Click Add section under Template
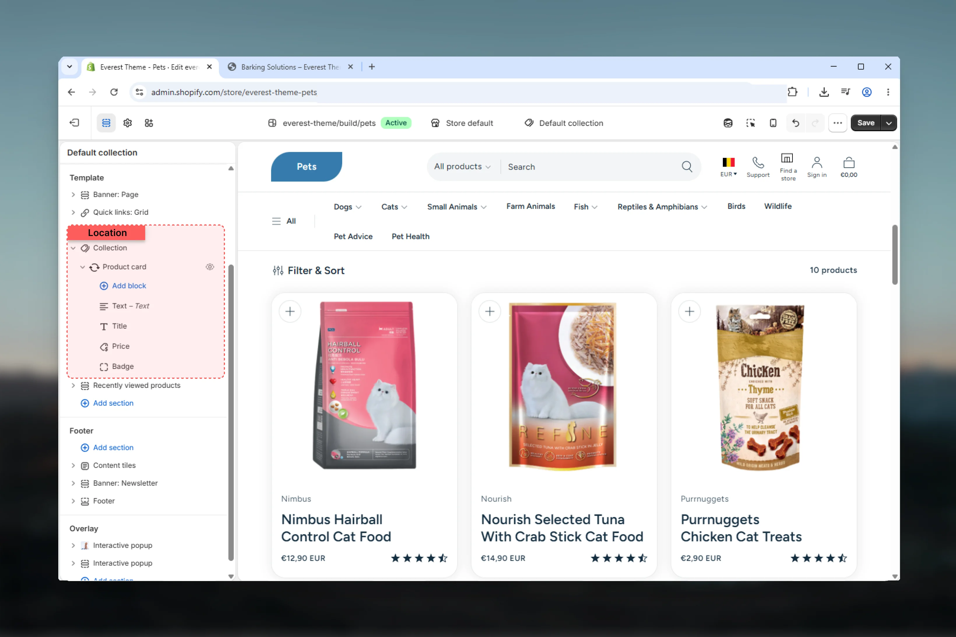Screen dimensions: 956x637 coord(108,403)
